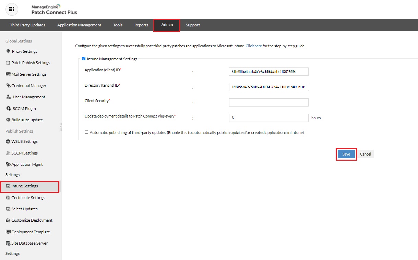Screen dimensions: 418x260
Task: Click the ManageEngine Patch Connect Plus logo
Action: [x=54, y=10]
